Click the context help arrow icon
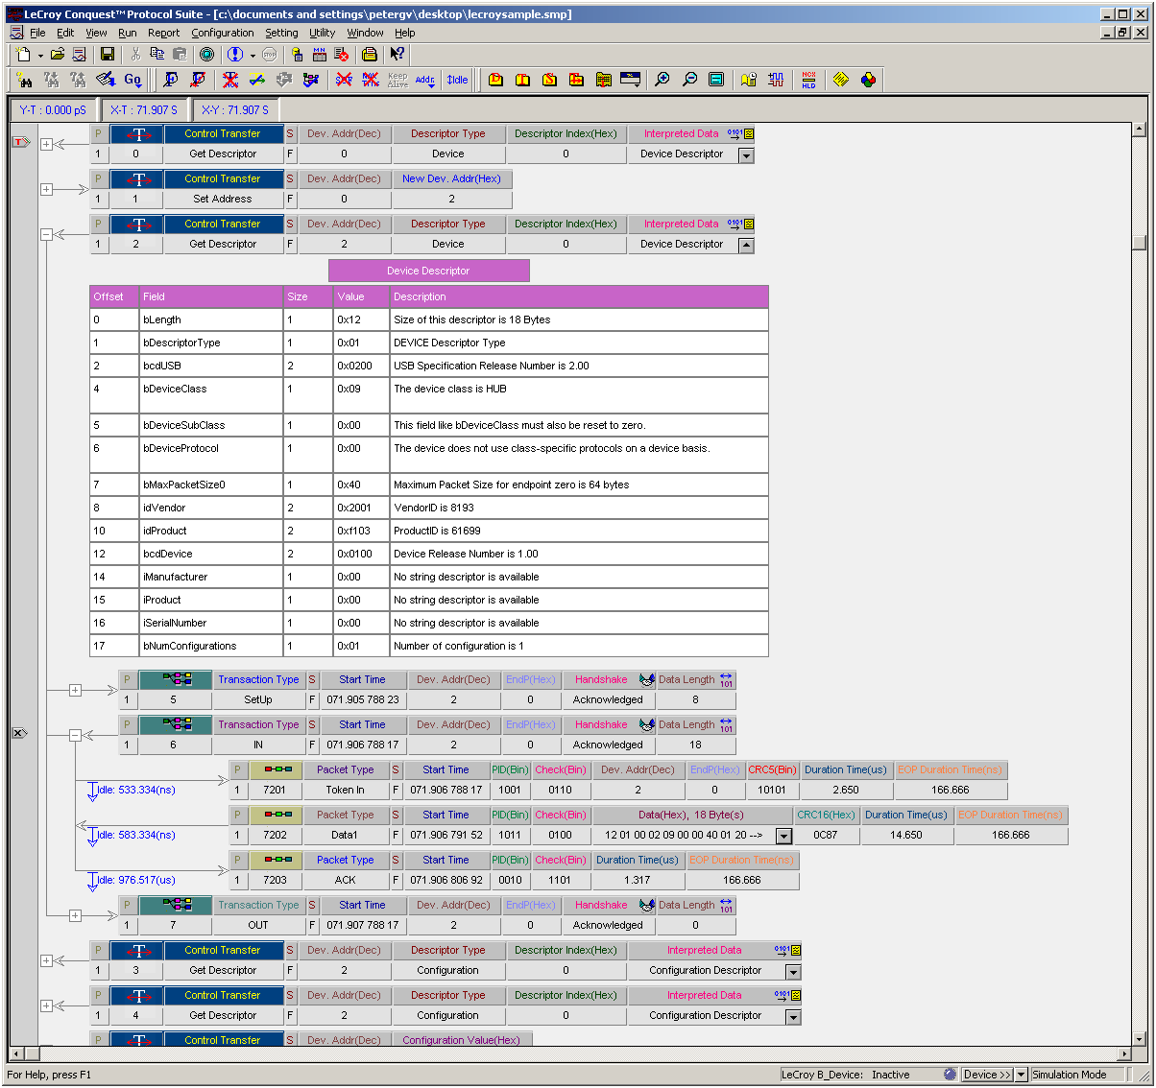 [x=397, y=55]
